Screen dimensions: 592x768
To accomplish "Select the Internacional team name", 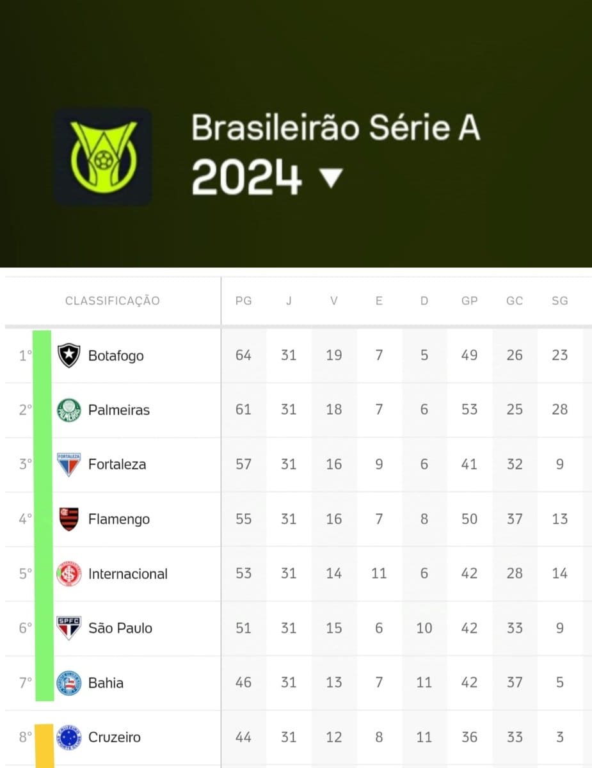I will tap(128, 574).
